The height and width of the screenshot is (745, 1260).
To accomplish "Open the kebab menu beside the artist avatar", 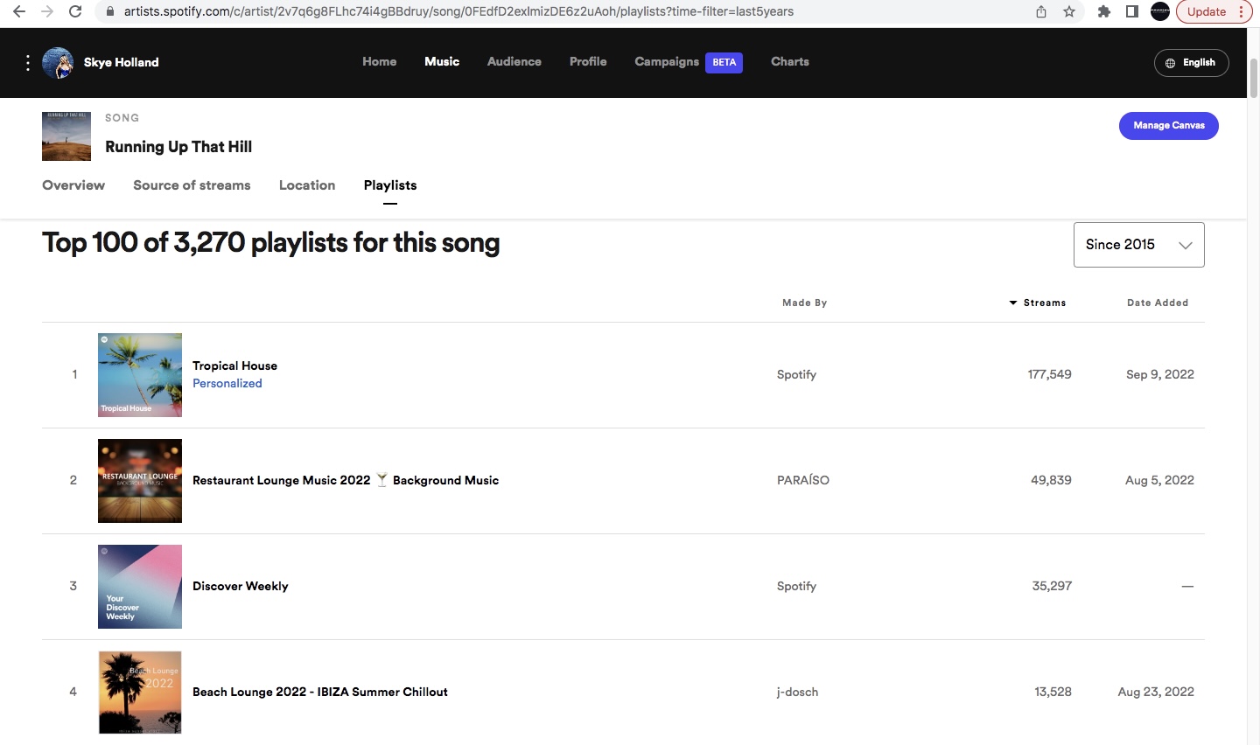I will pyautogui.click(x=27, y=62).
